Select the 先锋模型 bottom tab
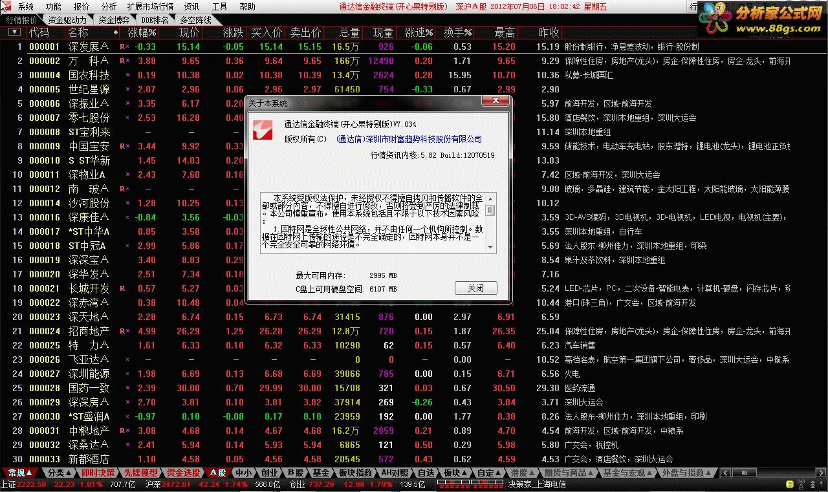 [140, 473]
